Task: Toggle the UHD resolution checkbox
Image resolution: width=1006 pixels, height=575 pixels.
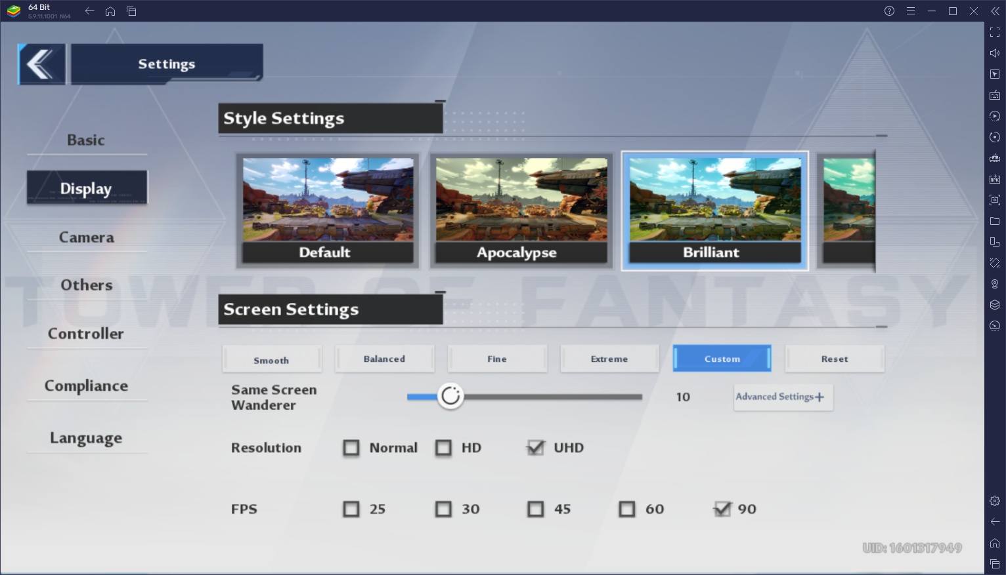Action: click(x=536, y=448)
